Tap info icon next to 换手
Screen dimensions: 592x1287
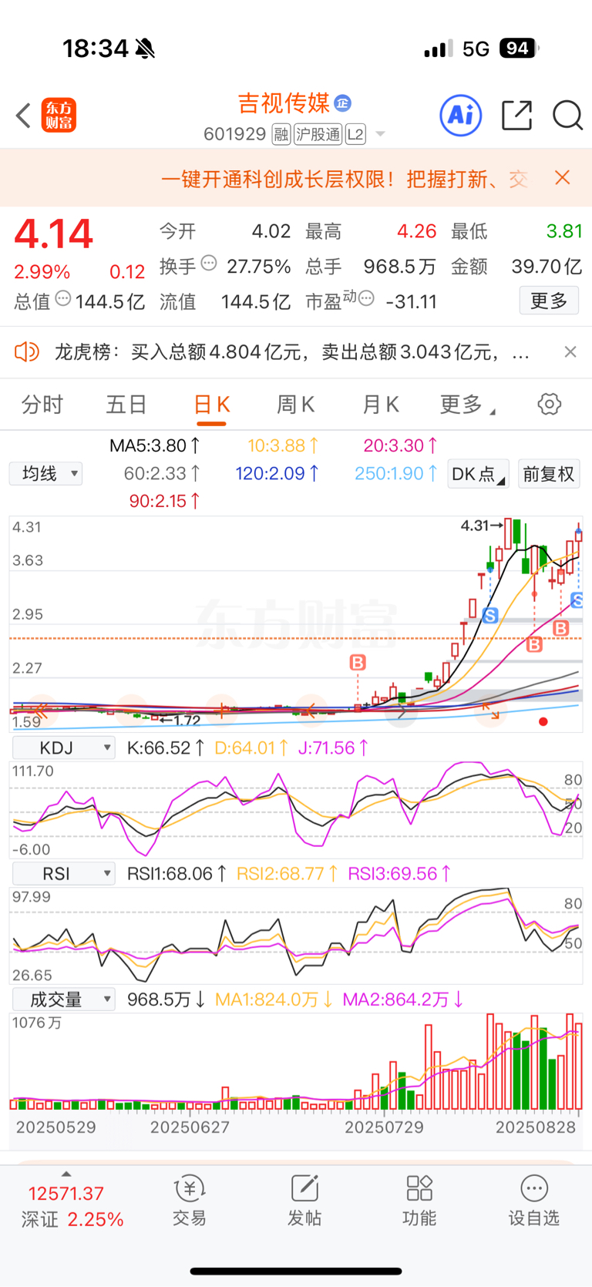pyautogui.click(x=209, y=264)
